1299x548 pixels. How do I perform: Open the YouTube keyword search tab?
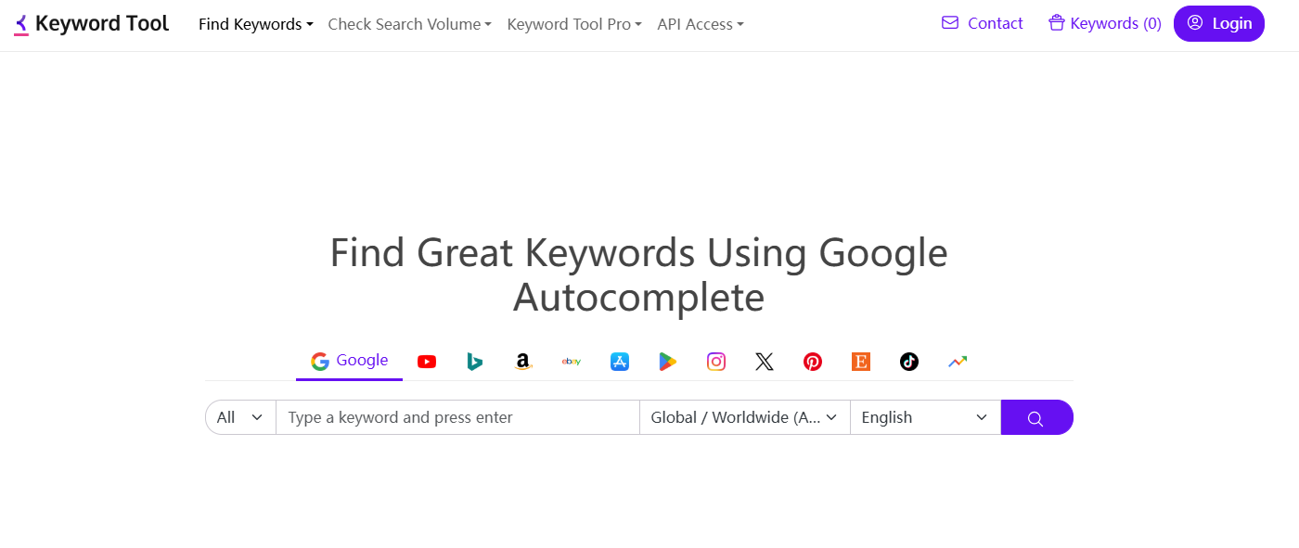tap(427, 362)
